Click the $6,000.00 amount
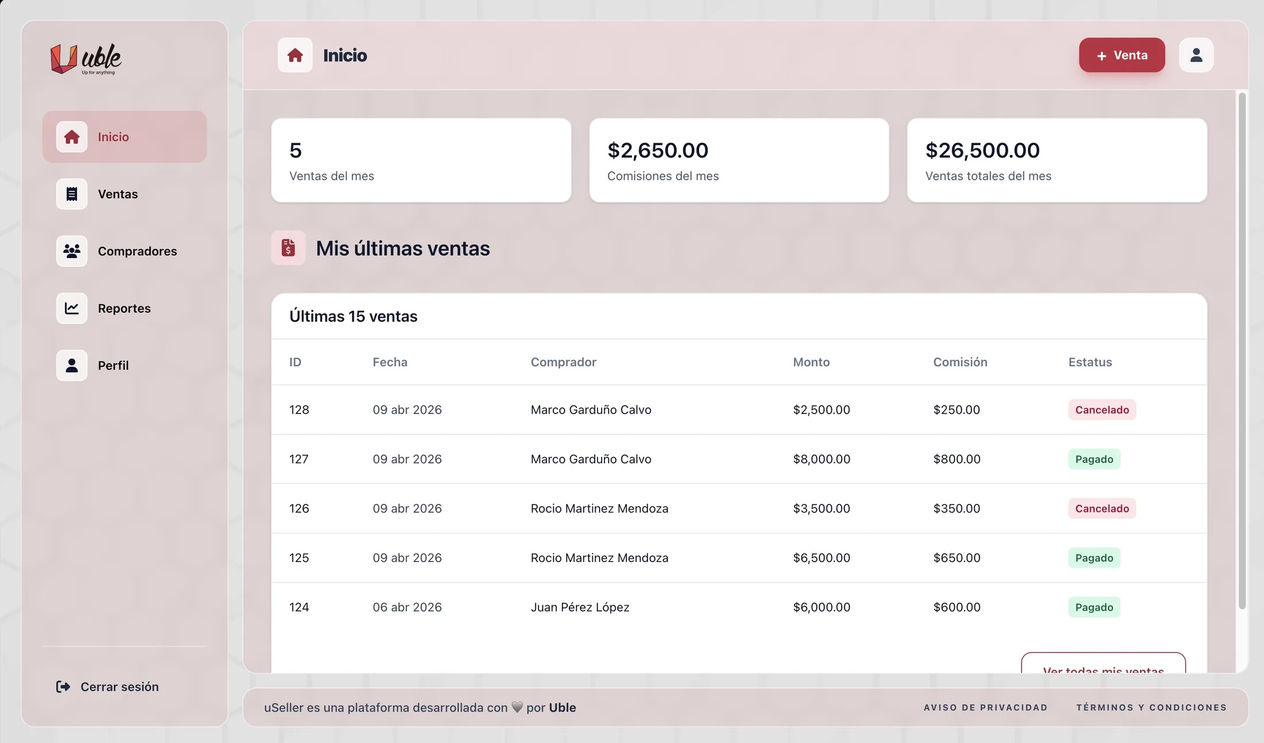 [822, 607]
